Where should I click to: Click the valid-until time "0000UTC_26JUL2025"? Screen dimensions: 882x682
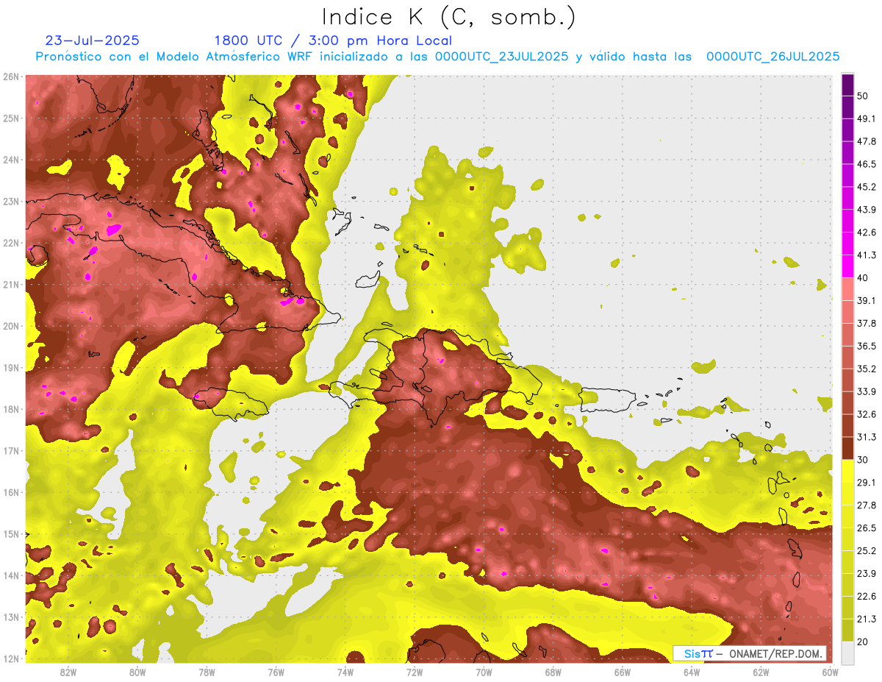coord(772,57)
